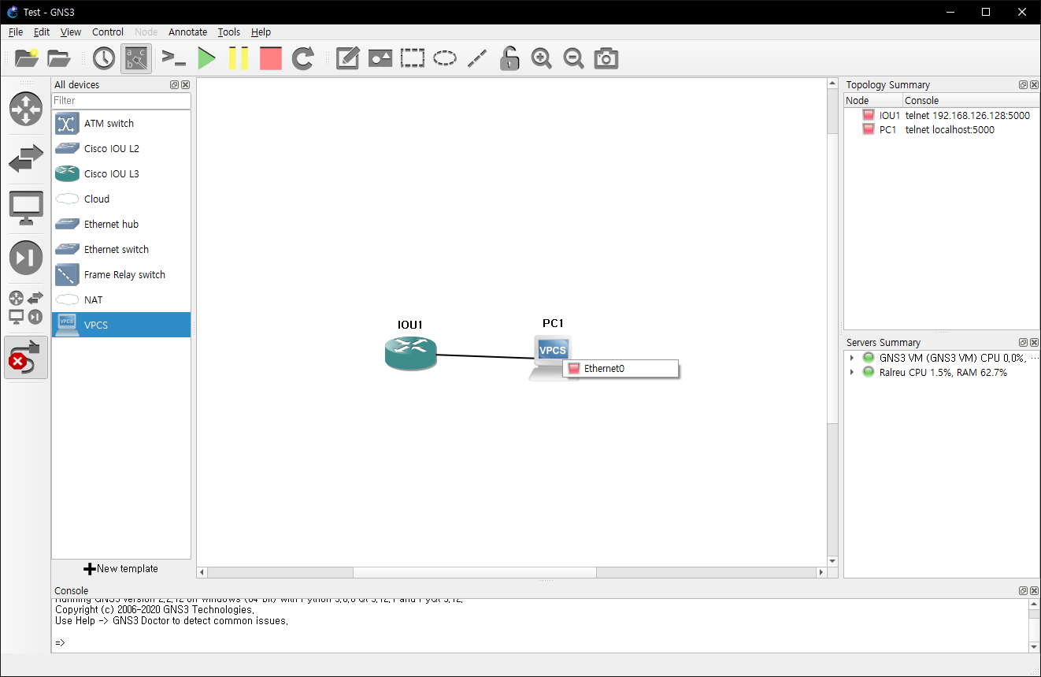Browse end devices monitor icon
This screenshot has width=1041, height=677.
[26, 208]
